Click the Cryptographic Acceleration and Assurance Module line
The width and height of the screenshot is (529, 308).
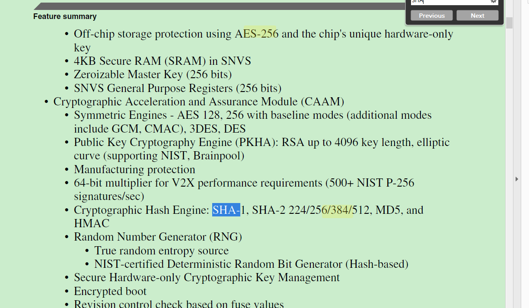pyautogui.click(x=199, y=102)
